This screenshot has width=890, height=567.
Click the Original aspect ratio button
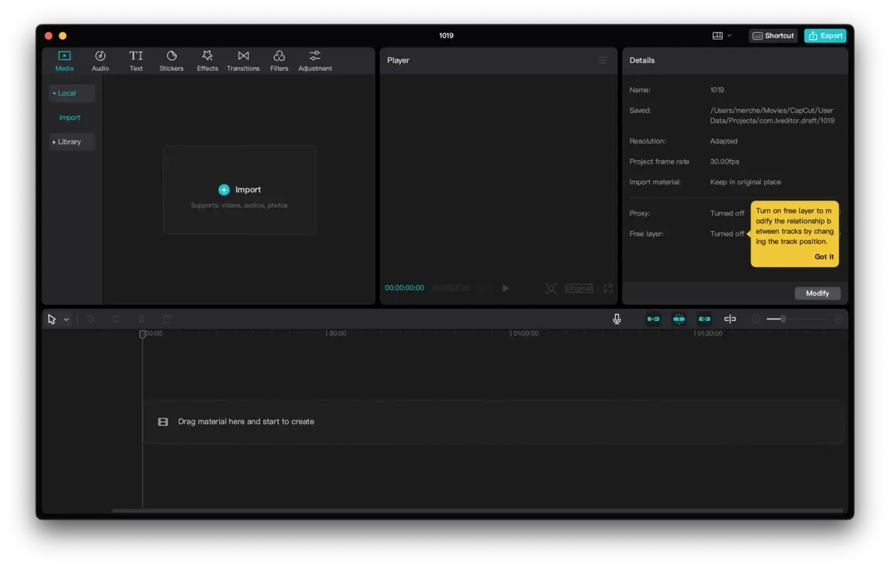[x=579, y=288]
